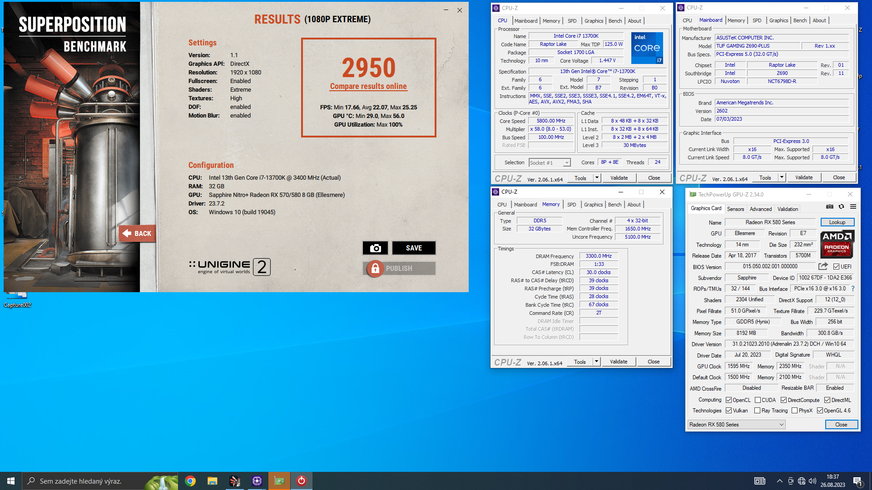Click Tools button in CPU-Z CPU window
The width and height of the screenshot is (872, 490).
[x=580, y=178]
